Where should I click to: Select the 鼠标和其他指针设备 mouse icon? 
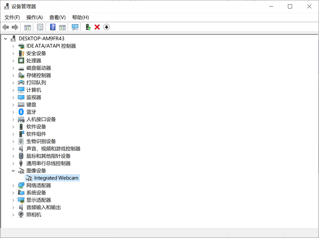(x=21, y=156)
